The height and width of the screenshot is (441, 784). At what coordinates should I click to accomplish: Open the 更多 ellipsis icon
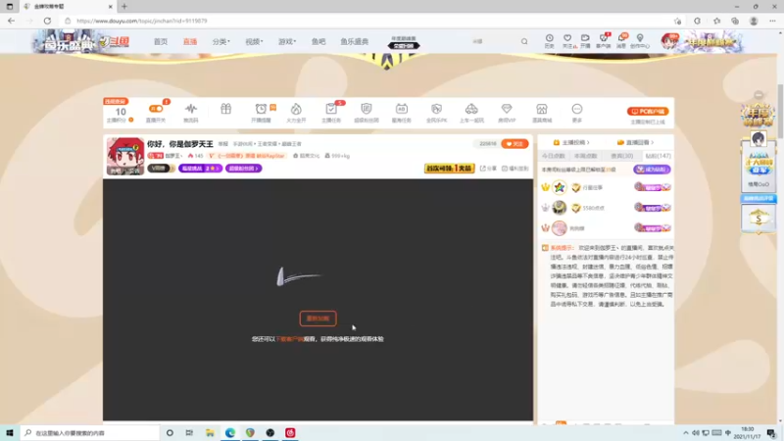tap(577, 109)
